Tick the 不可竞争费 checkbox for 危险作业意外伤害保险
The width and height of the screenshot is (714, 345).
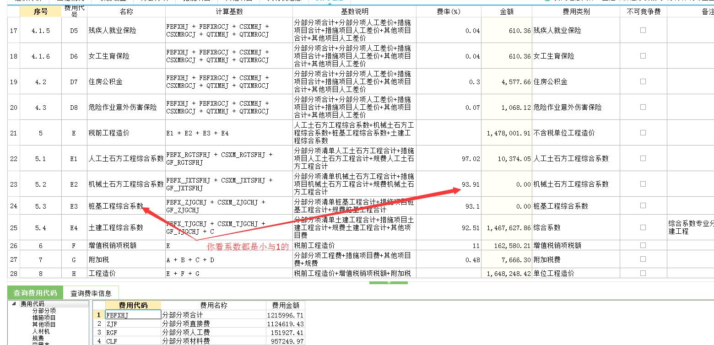[643, 107]
